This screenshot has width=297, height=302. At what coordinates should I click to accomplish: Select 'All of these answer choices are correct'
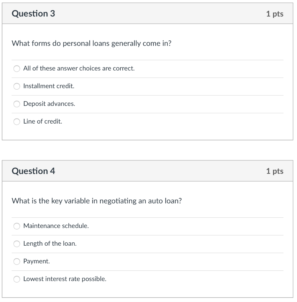pos(17,68)
